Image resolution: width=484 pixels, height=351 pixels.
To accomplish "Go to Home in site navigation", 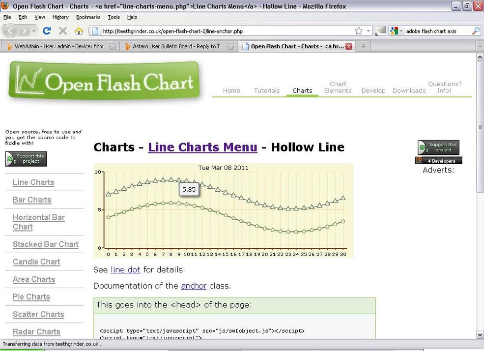I will [231, 90].
